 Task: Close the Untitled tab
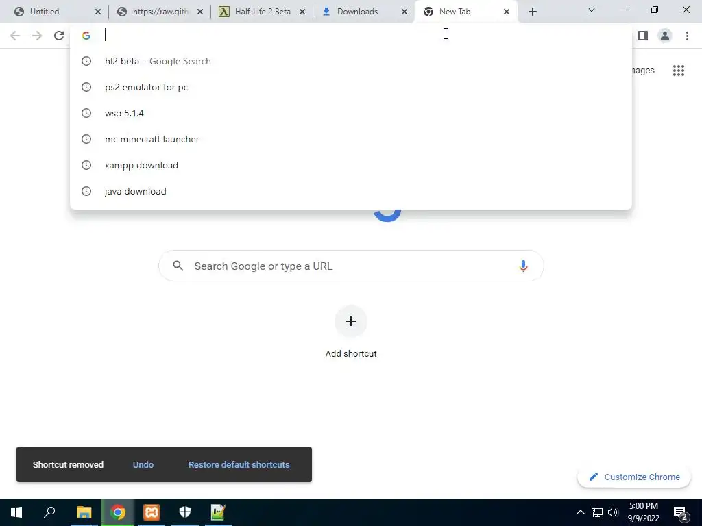click(x=98, y=12)
